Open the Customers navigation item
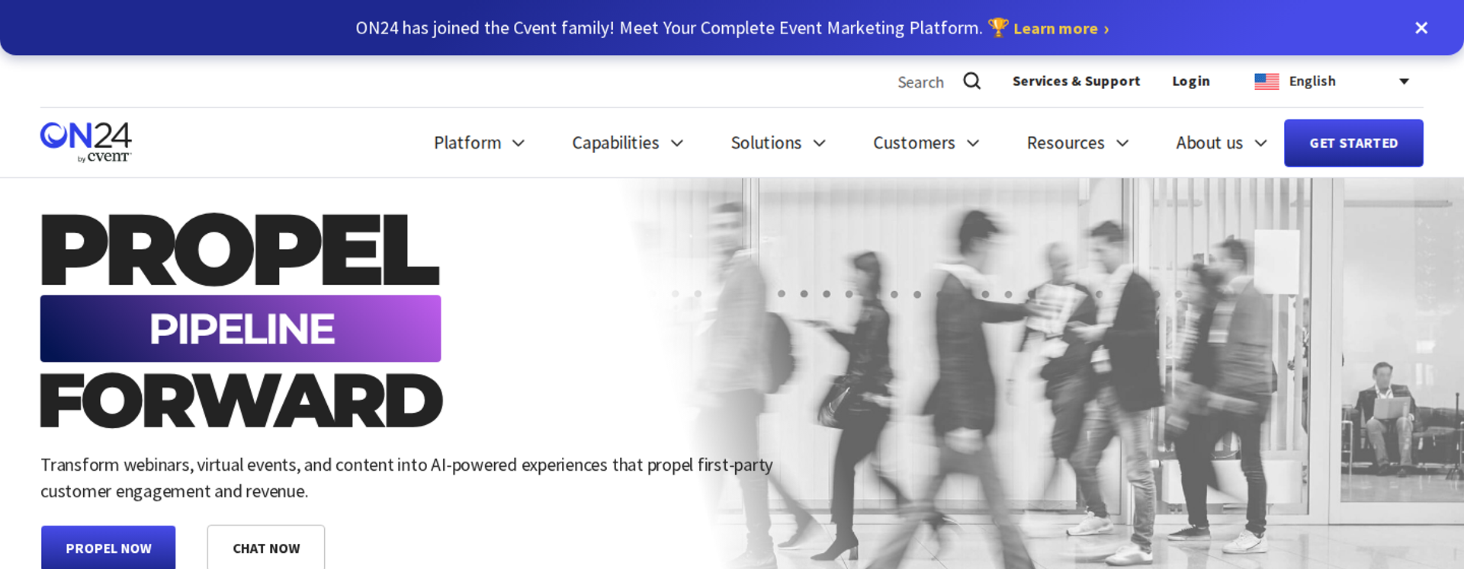This screenshot has height=569, width=1464. click(914, 142)
